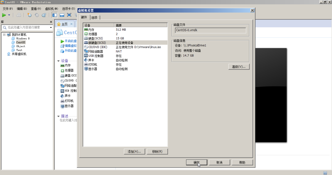Select the 打印机 row in hardware list
This screenshot has width=332, height=175.
click(x=125, y=65)
